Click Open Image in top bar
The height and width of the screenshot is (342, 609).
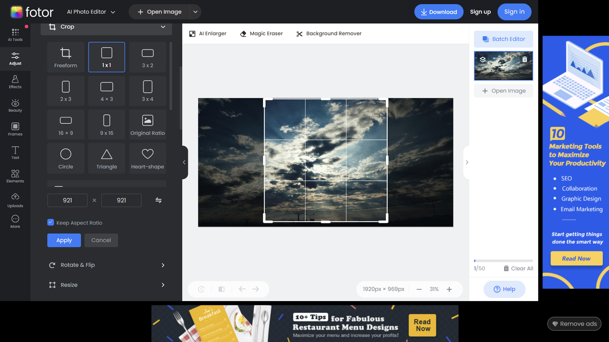click(159, 12)
